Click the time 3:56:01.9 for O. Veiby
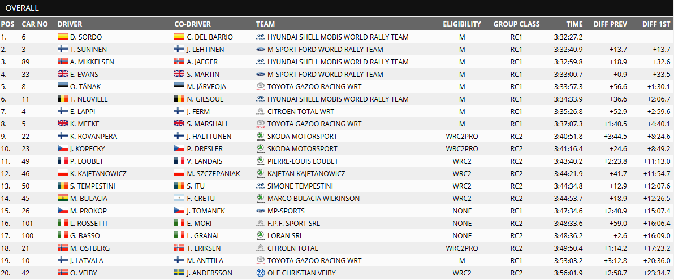This screenshot has height=280, width=674. [x=569, y=273]
